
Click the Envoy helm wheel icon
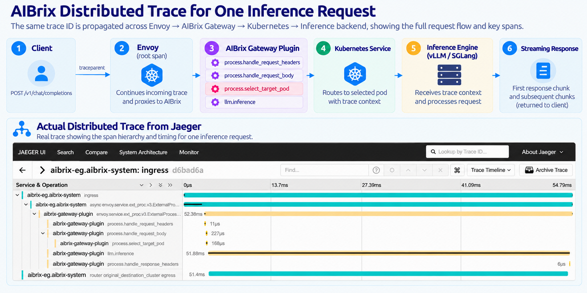(x=152, y=75)
